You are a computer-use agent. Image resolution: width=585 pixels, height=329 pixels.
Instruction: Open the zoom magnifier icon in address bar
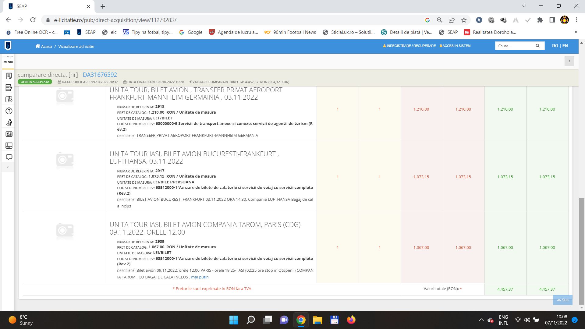coord(439,20)
